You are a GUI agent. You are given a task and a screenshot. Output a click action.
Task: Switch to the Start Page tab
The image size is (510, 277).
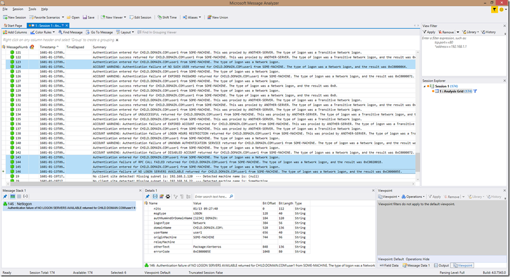pyautogui.click(x=13, y=26)
